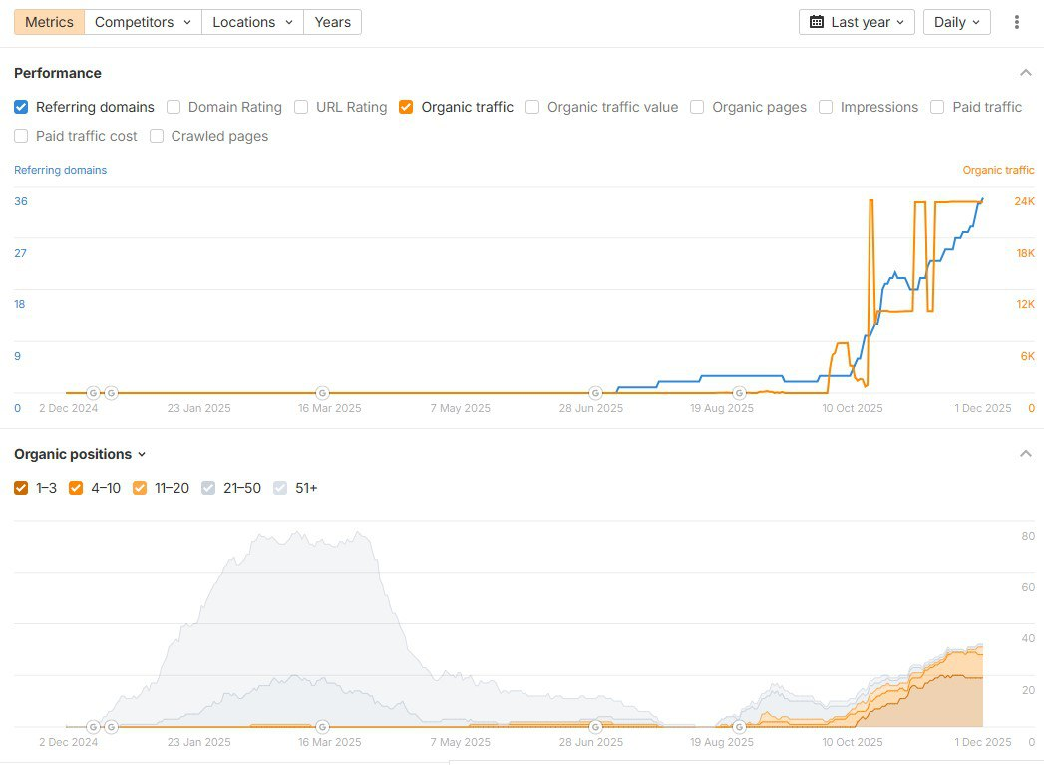
Task: Click the 24K value on the traffic axis
Action: (1025, 201)
